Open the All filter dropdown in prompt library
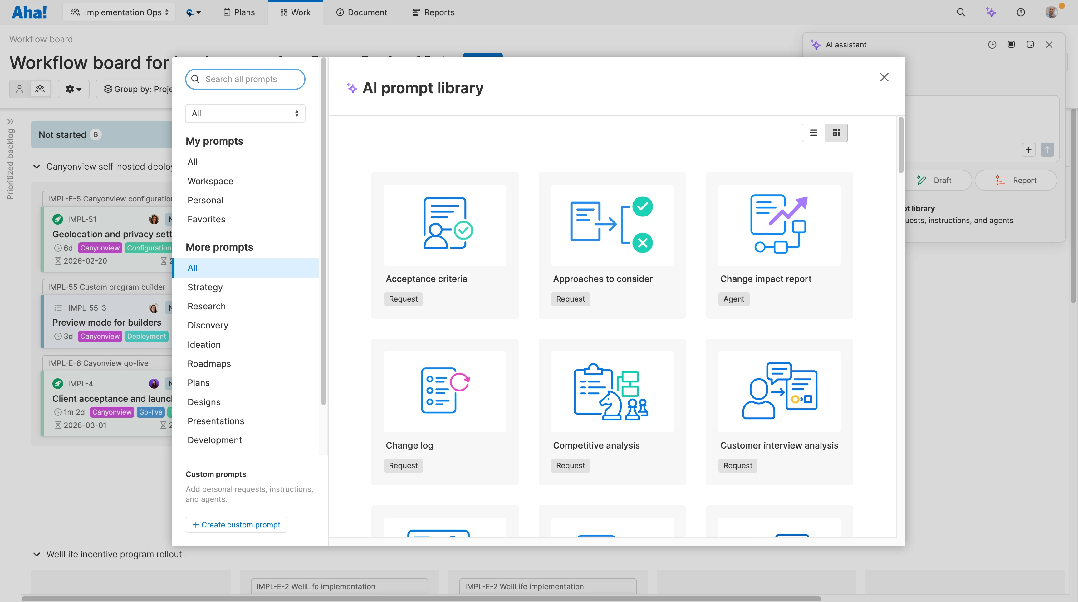Image resolution: width=1078 pixels, height=602 pixels. [x=245, y=113]
